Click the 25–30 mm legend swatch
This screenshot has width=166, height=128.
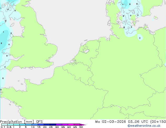pyautogui.click(x=53, y=125)
